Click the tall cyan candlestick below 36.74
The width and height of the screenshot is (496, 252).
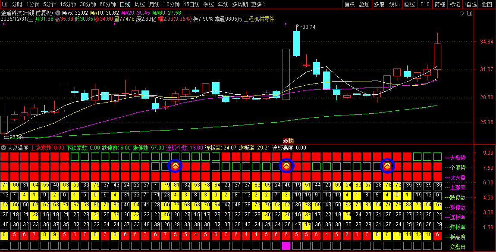click(x=296, y=44)
